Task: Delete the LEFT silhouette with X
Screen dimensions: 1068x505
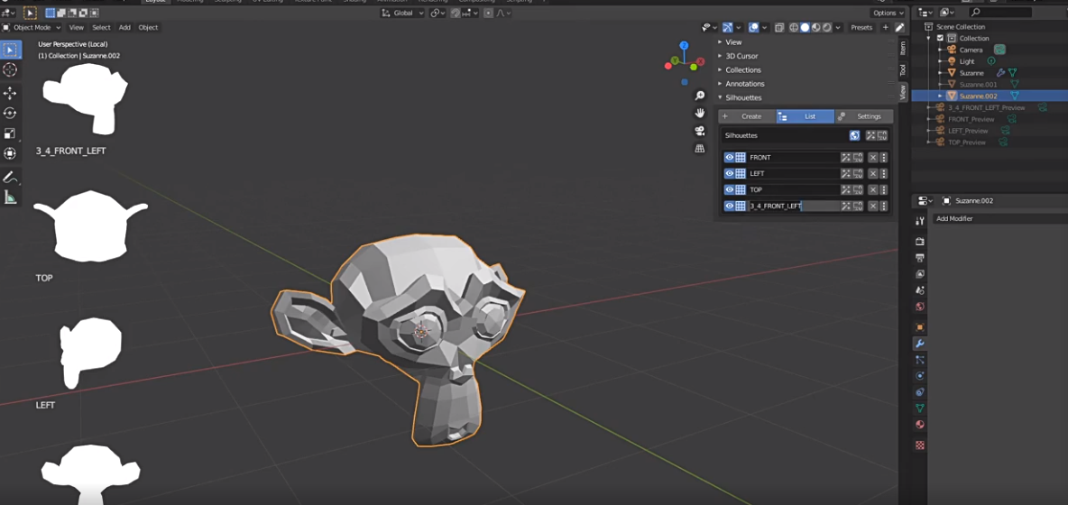Action: 873,173
